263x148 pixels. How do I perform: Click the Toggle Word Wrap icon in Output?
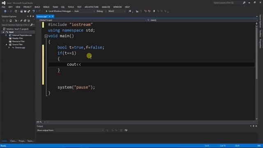[x=126, y=130]
